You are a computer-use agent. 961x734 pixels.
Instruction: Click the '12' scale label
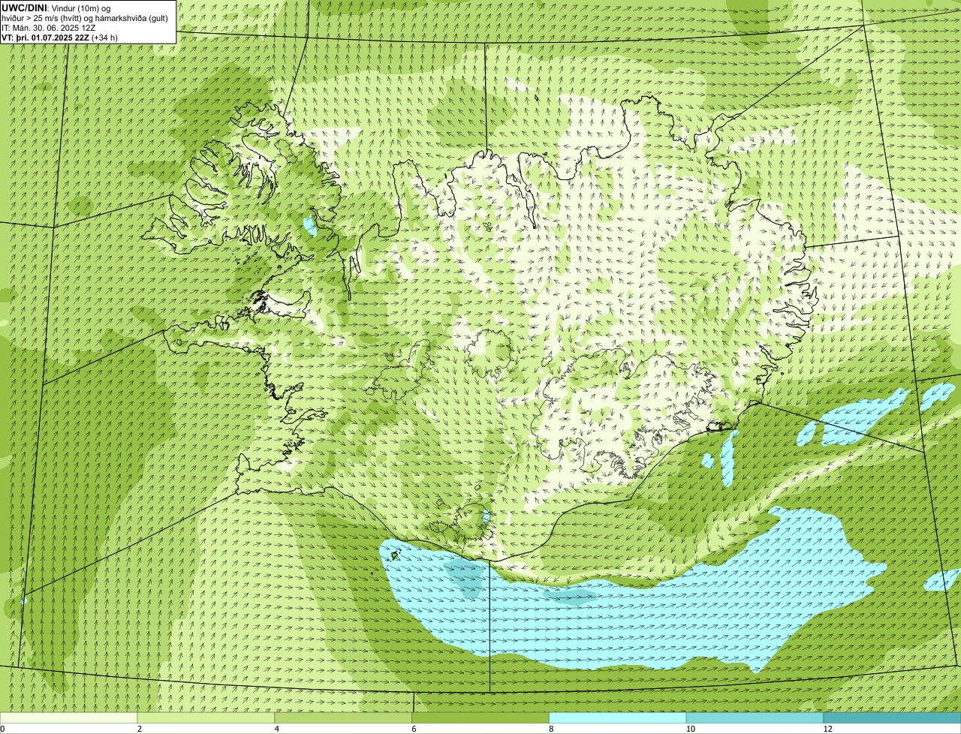click(x=827, y=729)
